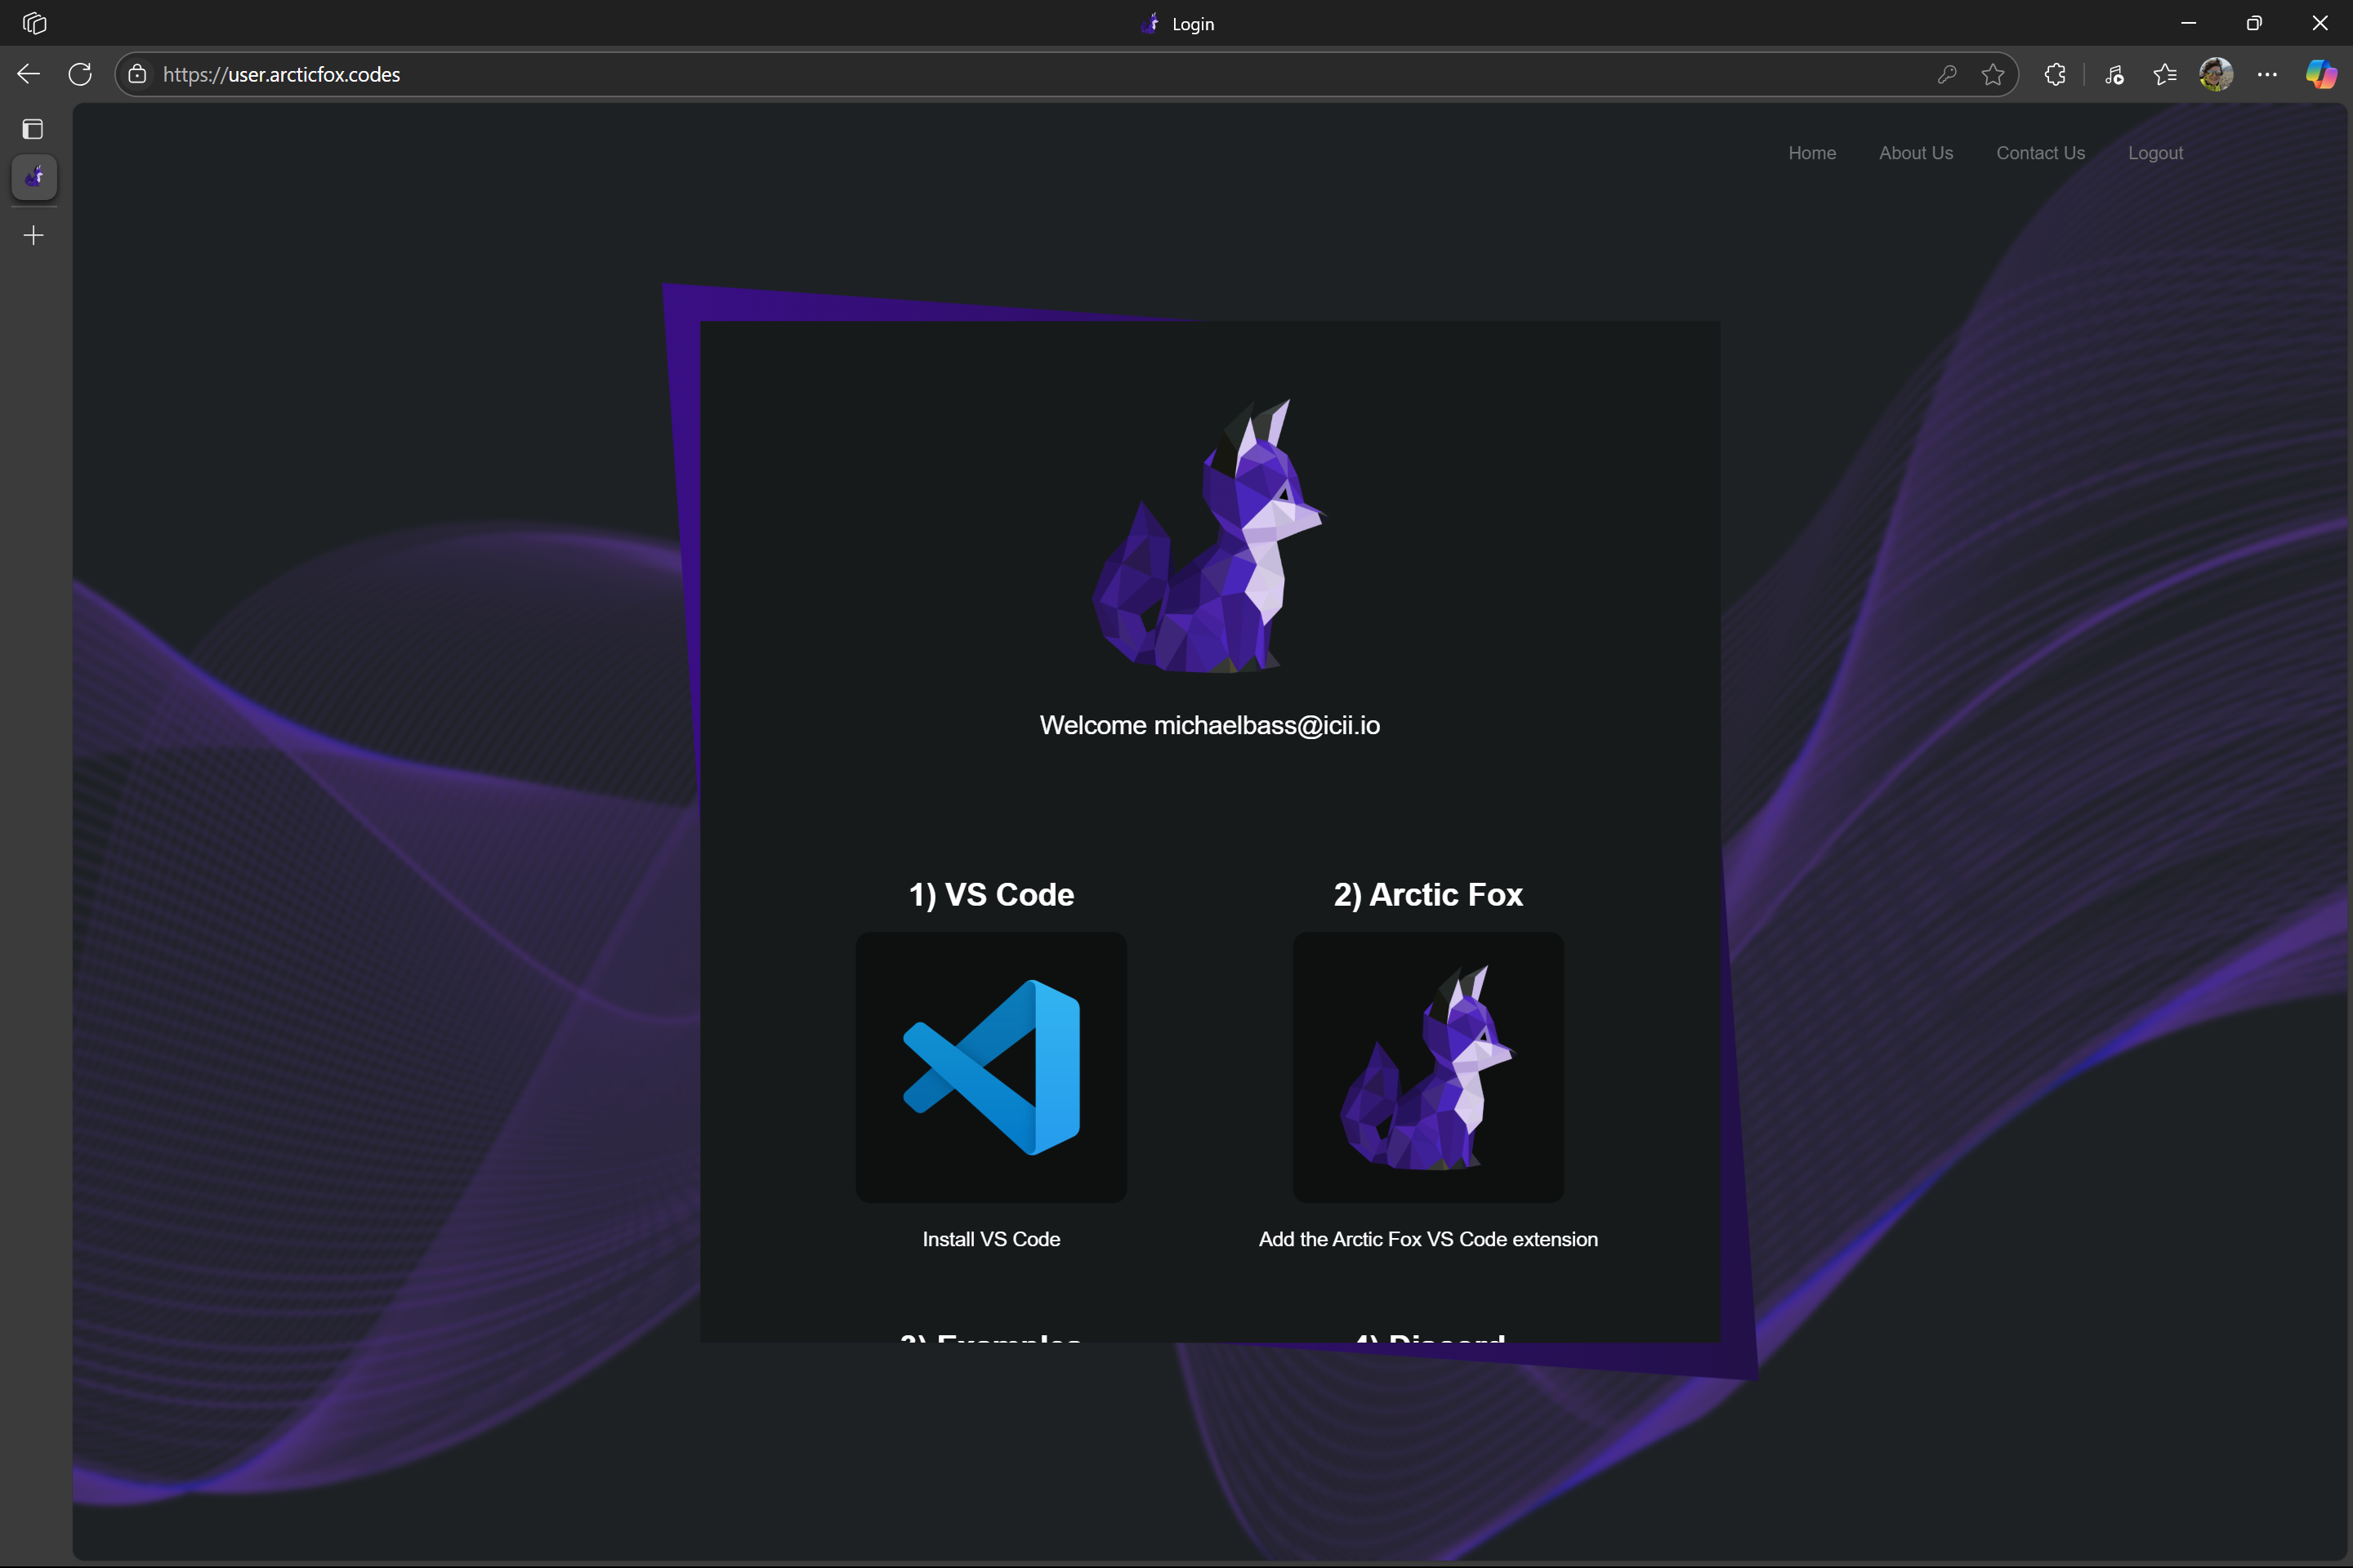Click the large Arctic Fox logo above welcome
The width and height of the screenshot is (2353, 1568).
(x=1209, y=536)
